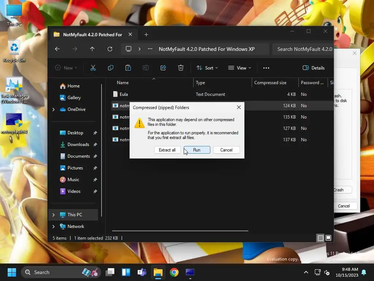374x281 pixels.
Task: Open the New dropdown menu
Action: (66, 68)
